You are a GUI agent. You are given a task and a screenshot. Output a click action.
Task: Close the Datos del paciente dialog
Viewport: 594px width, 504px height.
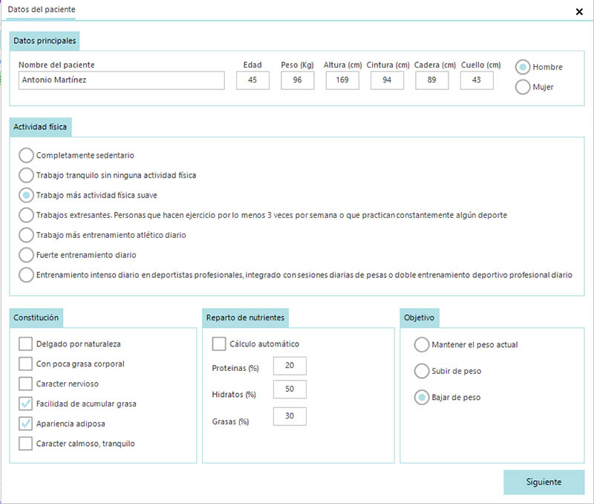tap(579, 12)
